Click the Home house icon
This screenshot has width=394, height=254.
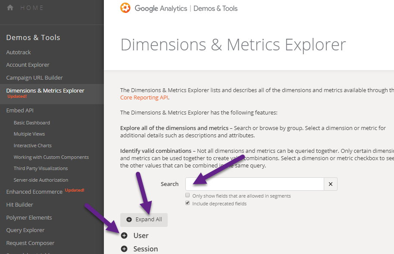click(10, 8)
